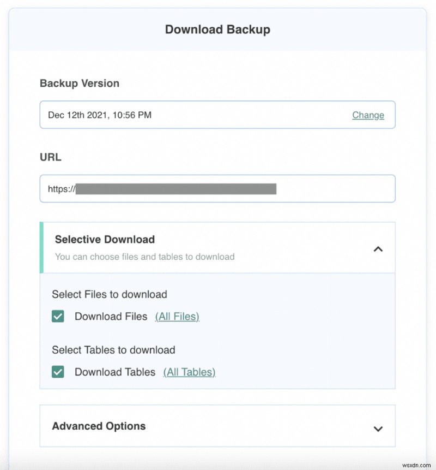The height and width of the screenshot is (470, 436).
Task: Uncheck the Download Tables checkbox
Action: click(x=58, y=372)
